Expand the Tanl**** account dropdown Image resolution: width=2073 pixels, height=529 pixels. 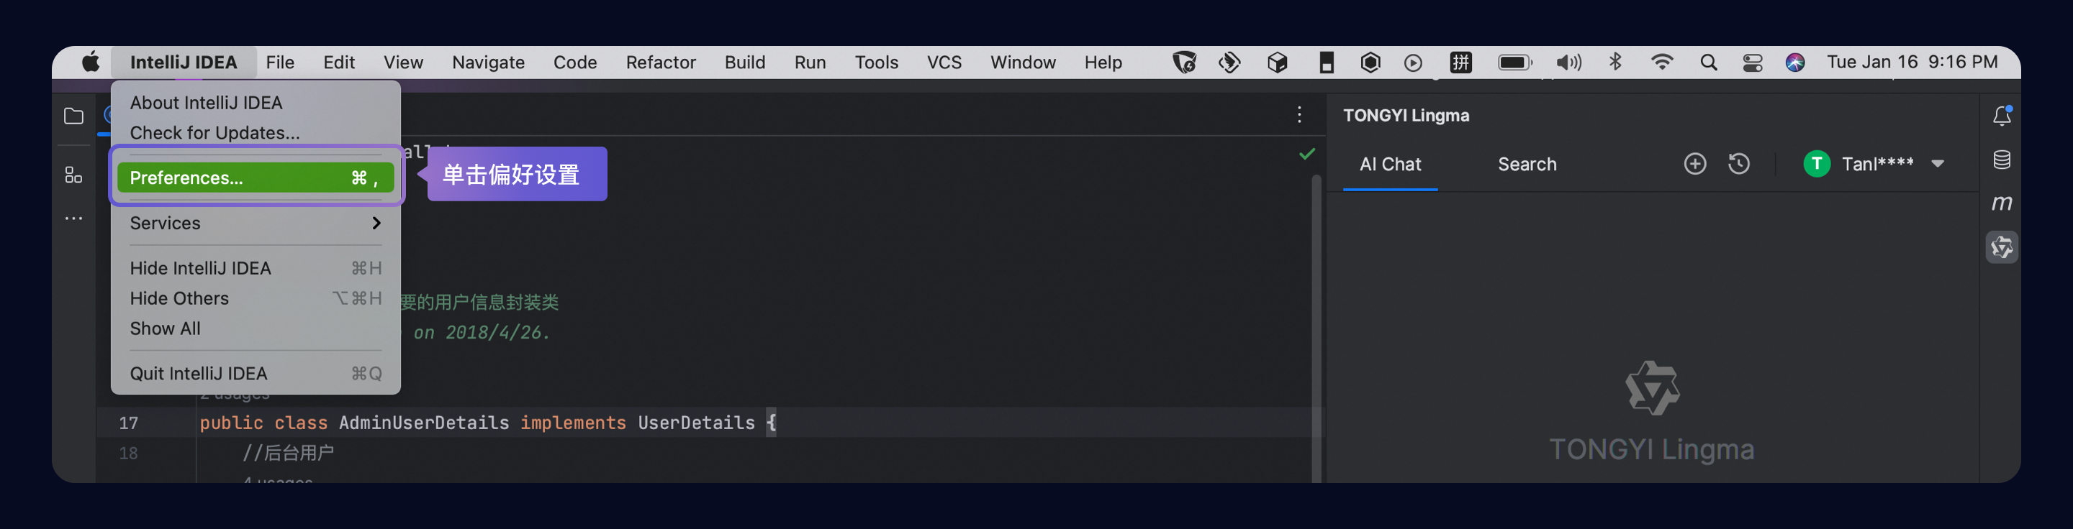point(1938,164)
